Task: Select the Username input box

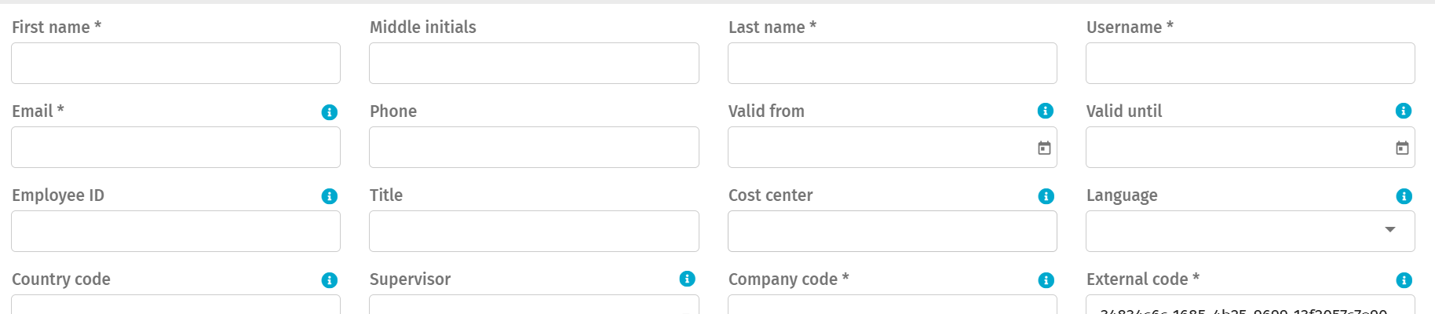Action: (x=1250, y=64)
